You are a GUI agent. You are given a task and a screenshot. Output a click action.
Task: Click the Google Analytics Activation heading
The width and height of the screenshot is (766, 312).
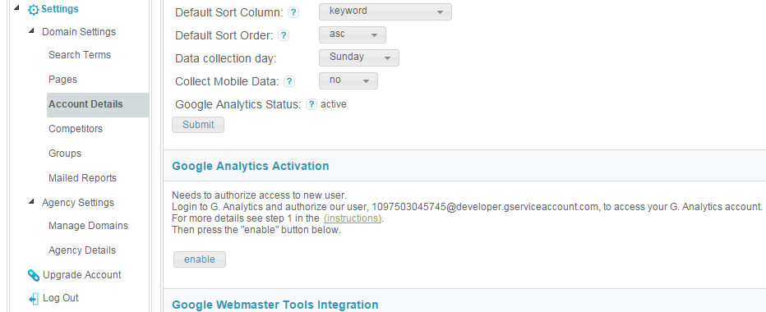pyautogui.click(x=251, y=166)
